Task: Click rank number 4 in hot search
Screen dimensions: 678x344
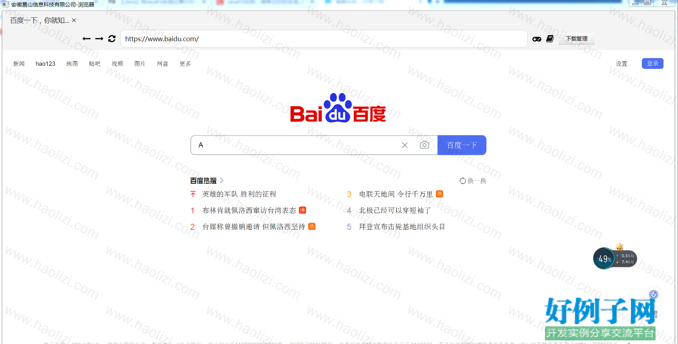Action: click(349, 211)
